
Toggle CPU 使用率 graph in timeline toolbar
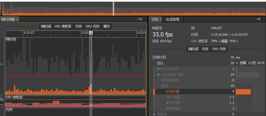(x=63, y=26)
